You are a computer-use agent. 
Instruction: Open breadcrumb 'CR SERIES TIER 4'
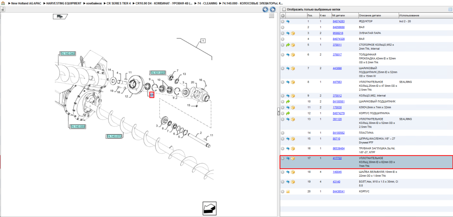[x=119, y=3]
